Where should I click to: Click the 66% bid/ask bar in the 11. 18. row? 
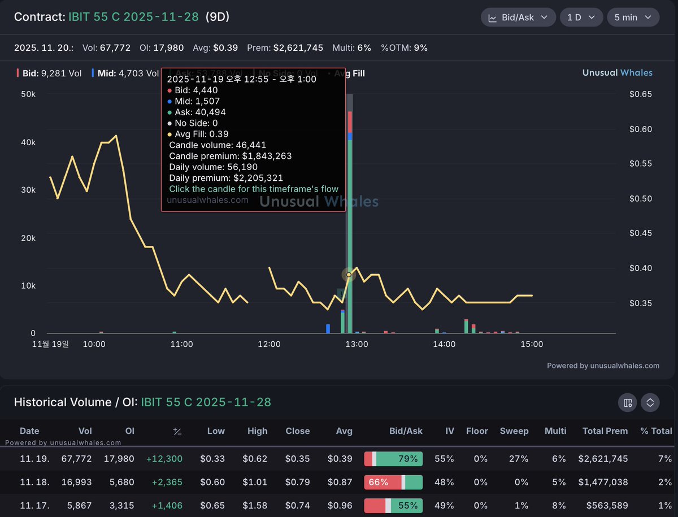pos(394,482)
